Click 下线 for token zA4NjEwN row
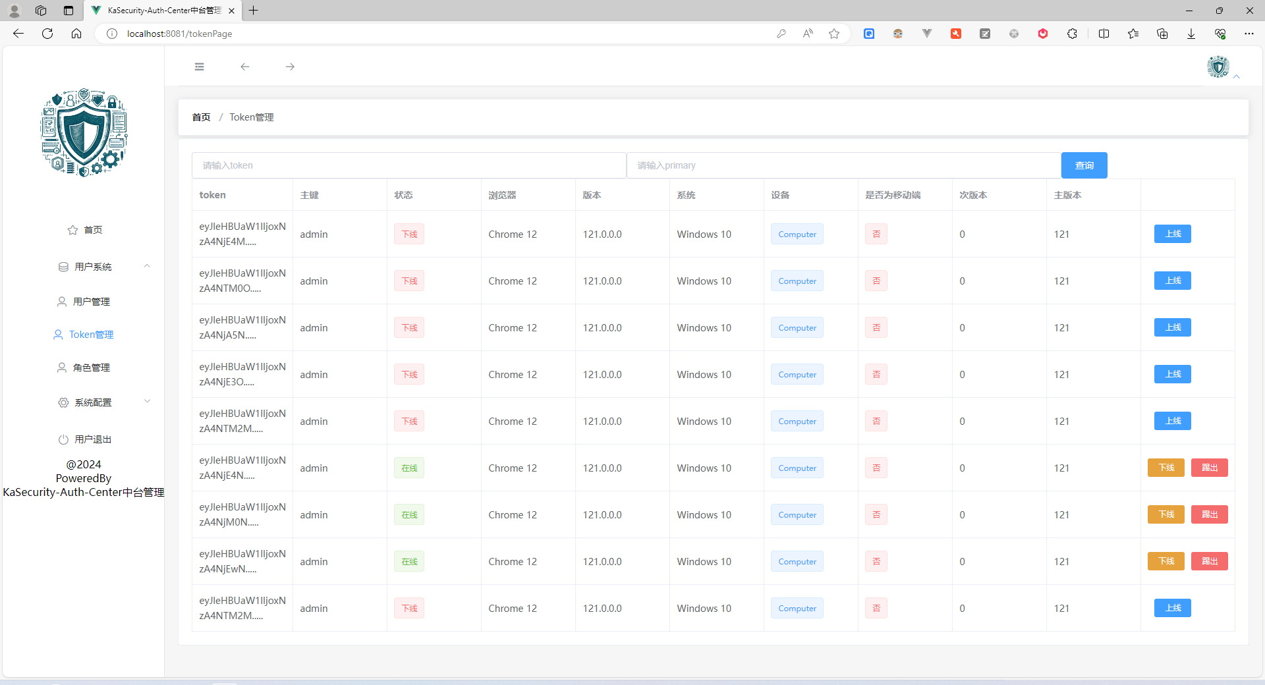The image size is (1265, 685). click(x=1166, y=561)
